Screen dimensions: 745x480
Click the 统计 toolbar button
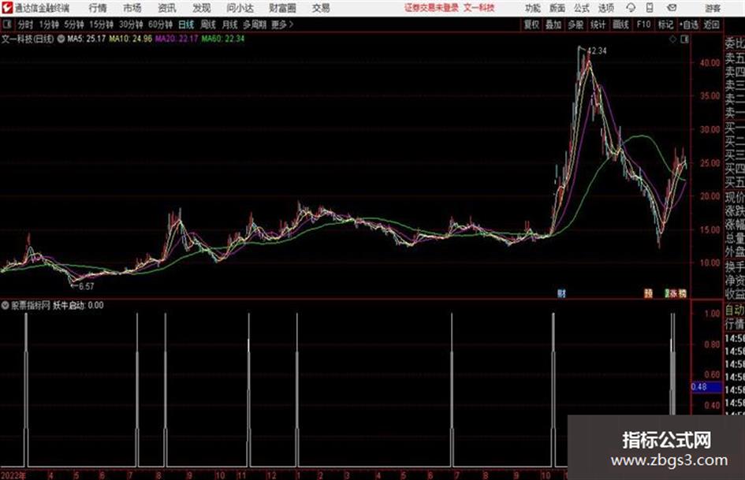point(598,24)
